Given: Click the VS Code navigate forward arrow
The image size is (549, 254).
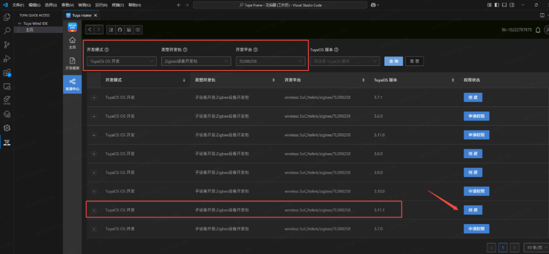Looking at the screenshot, I should pos(187,5).
